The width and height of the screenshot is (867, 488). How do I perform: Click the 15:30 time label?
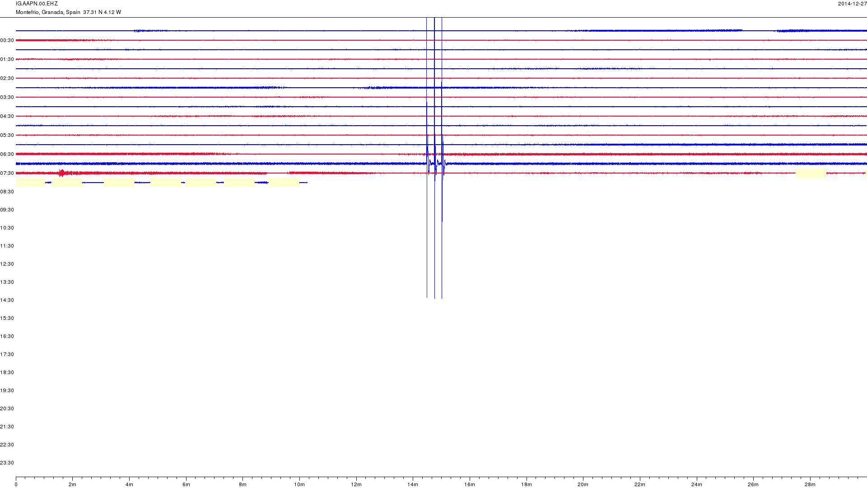click(x=7, y=318)
